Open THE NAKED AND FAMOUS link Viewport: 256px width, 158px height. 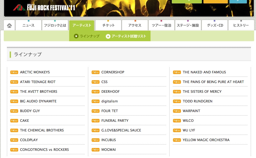(204, 72)
